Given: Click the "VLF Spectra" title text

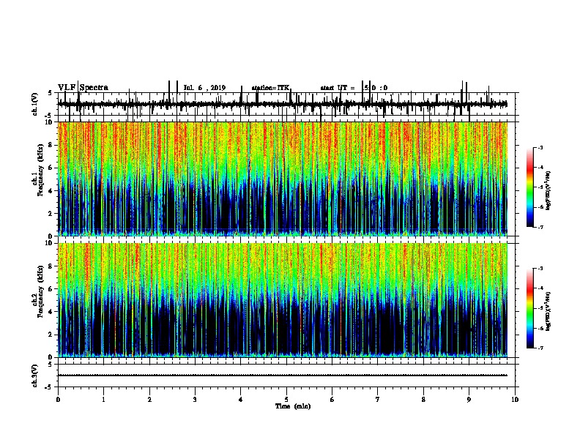Looking at the screenshot, I should [83, 88].
